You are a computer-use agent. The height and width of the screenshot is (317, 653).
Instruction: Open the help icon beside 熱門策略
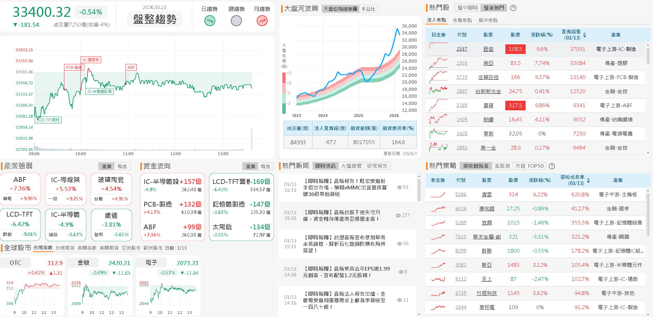pos(552,166)
